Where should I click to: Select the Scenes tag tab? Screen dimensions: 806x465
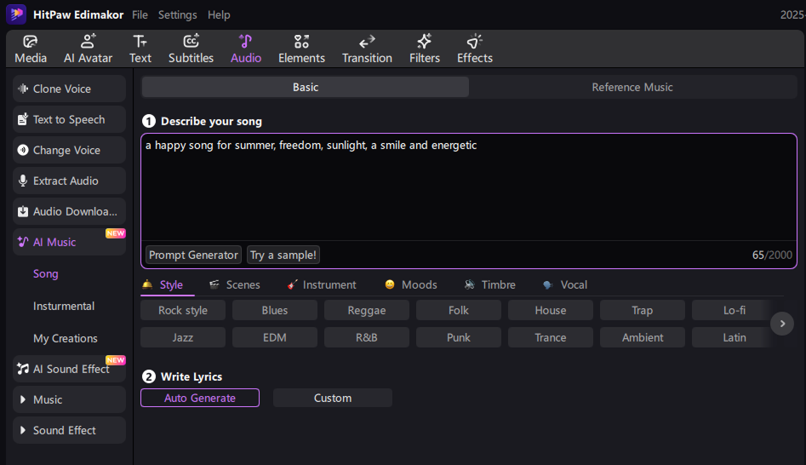tap(234, 284)
